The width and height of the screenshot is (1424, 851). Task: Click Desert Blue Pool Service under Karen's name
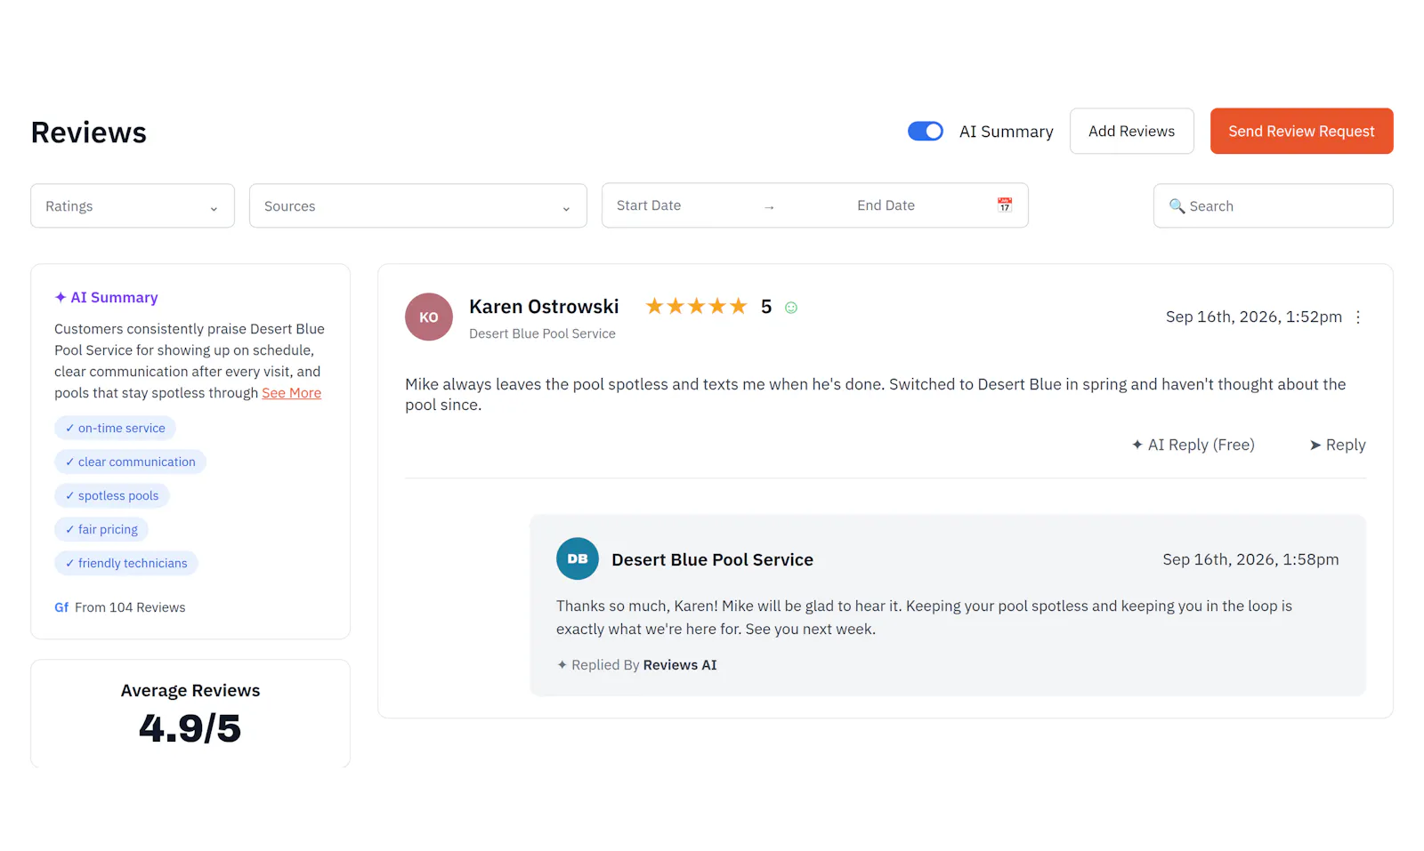pyautogui.click(x=542, y=333)
